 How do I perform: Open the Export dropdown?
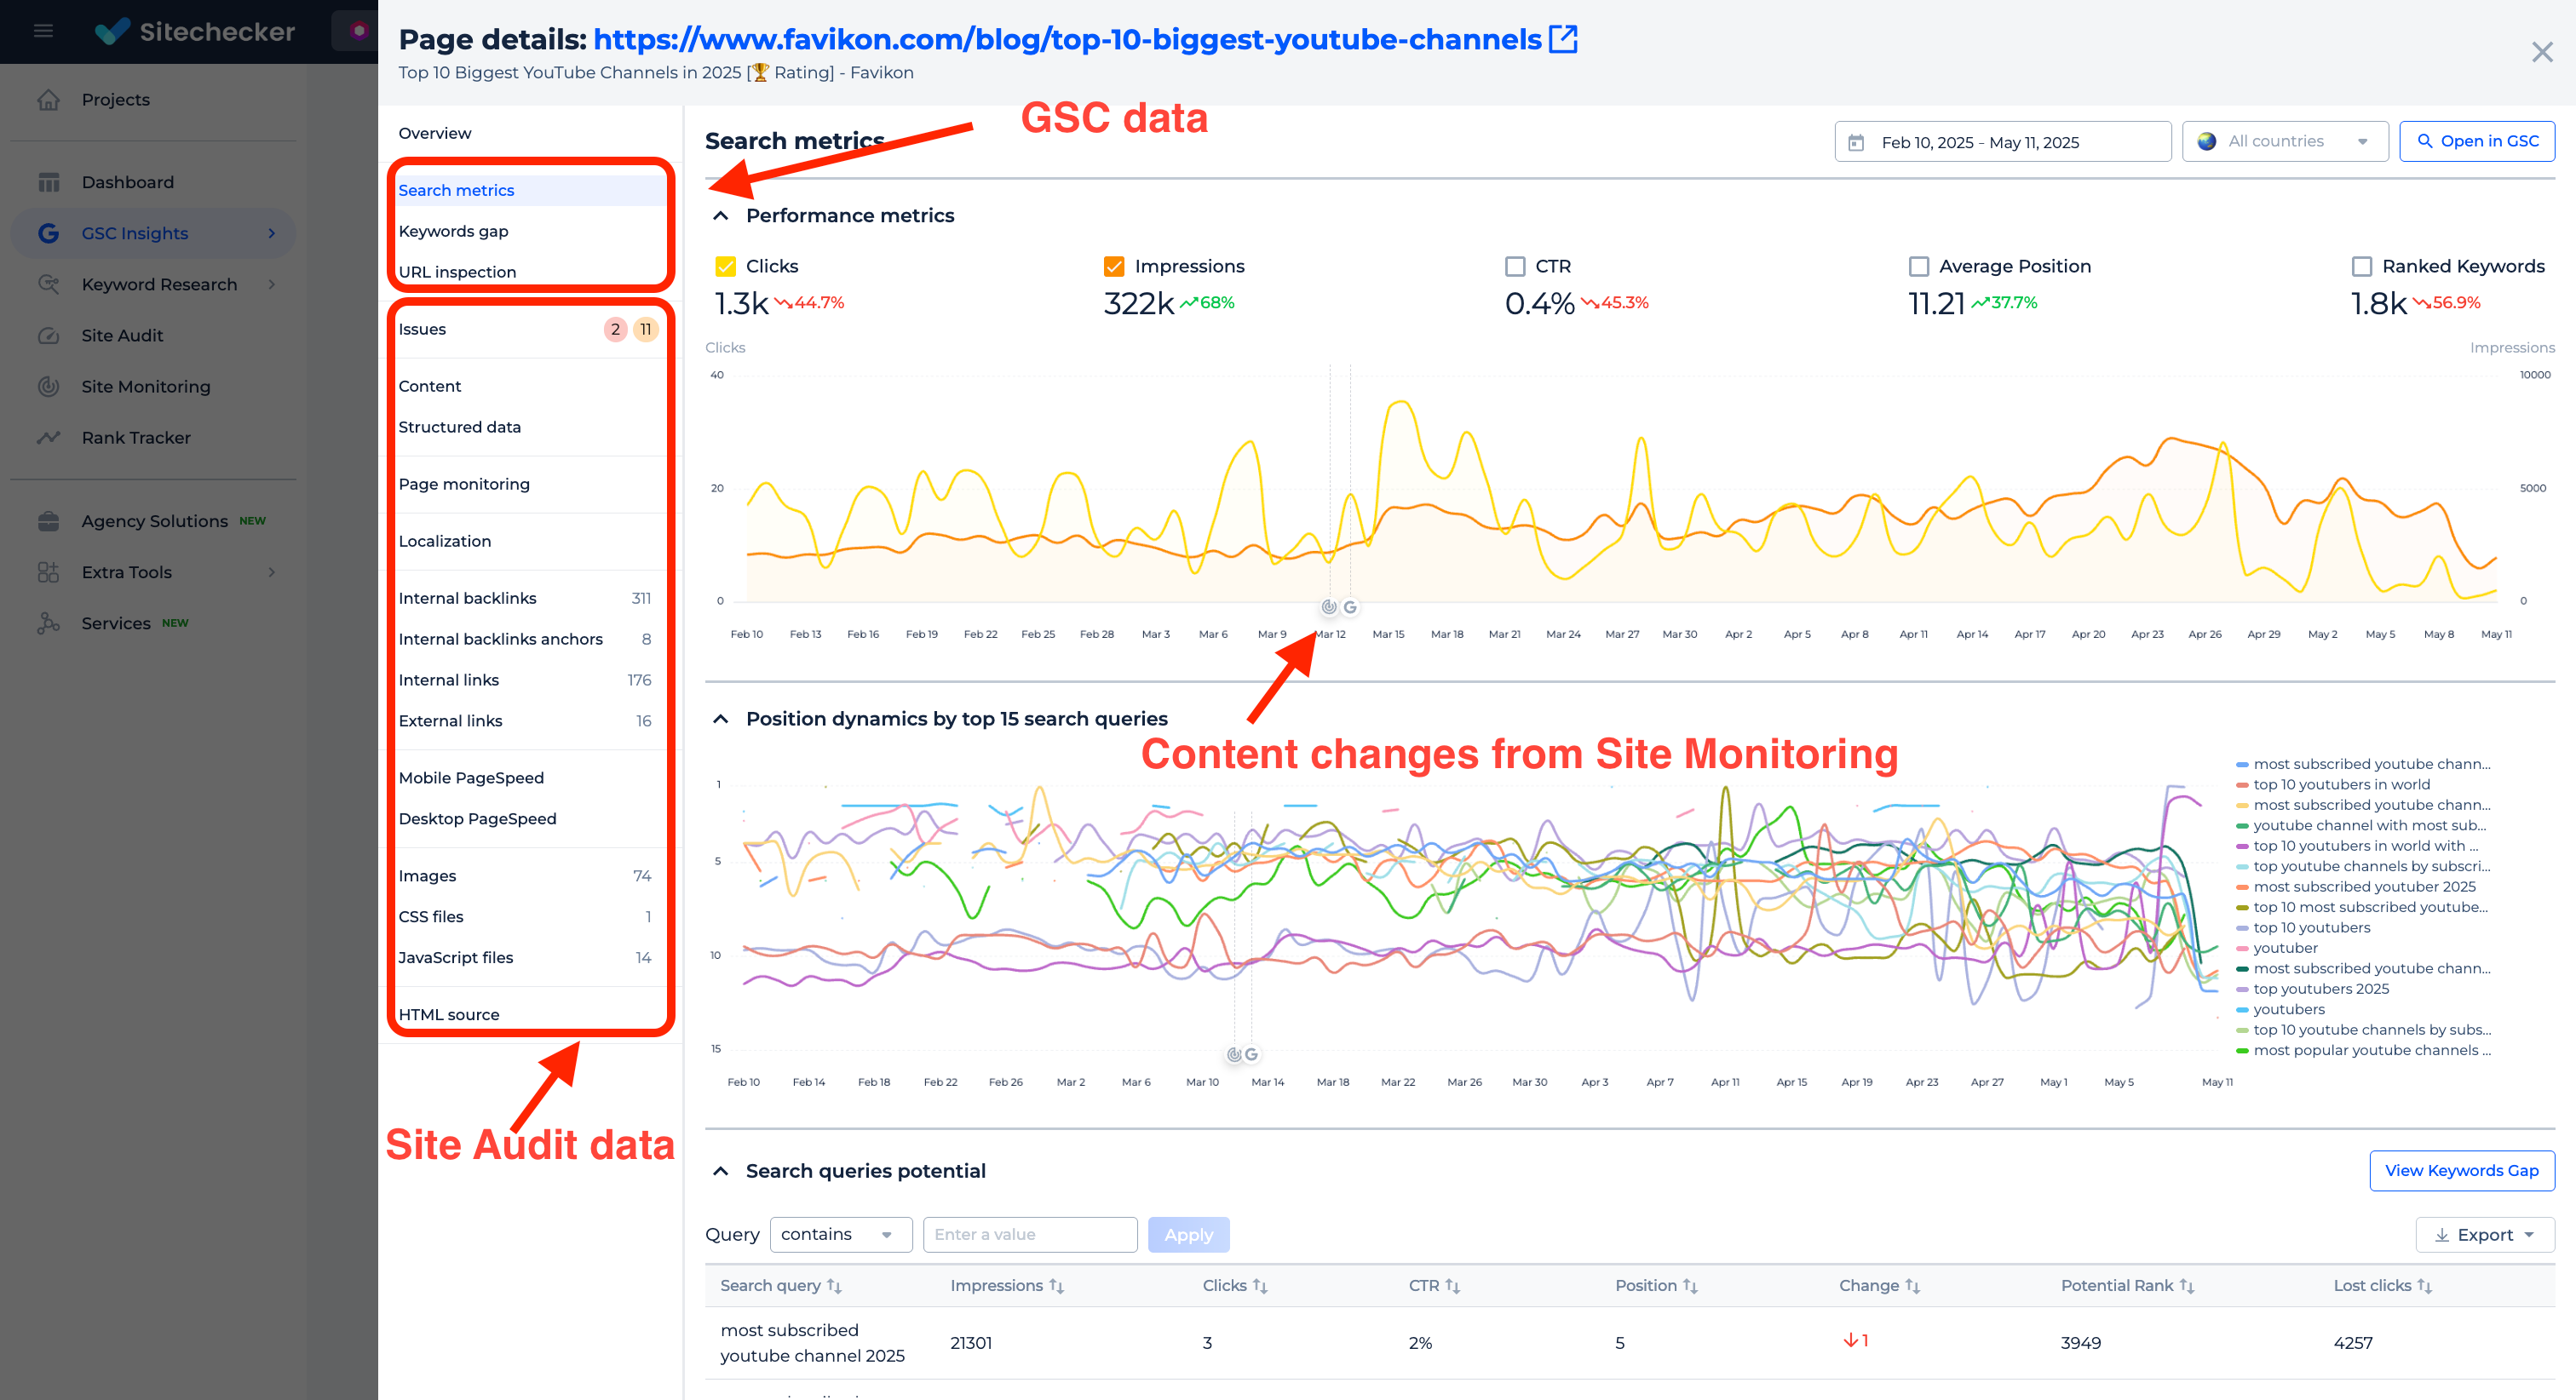point(2485,1234)
